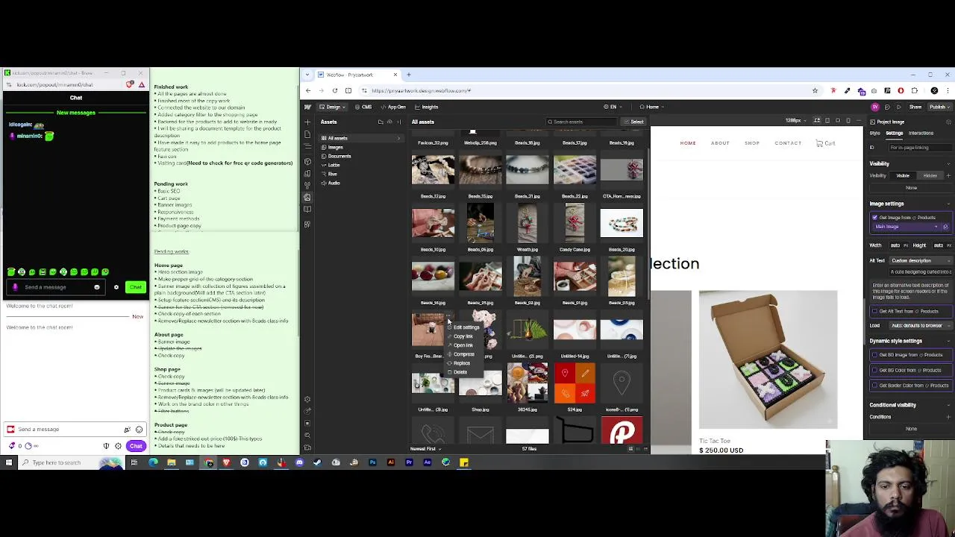
Task: Choose Delete in context menu
Action: point(460,372)
